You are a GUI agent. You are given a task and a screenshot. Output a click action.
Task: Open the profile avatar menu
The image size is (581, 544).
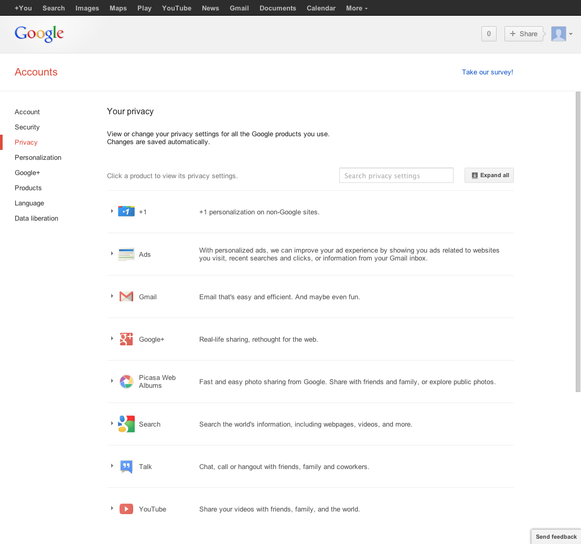(x=558, y=34)
